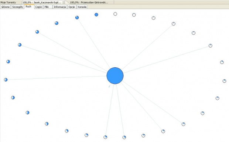Open the Informacja tab
Viewport: 229px width, 142px height.
pos(60,7)
